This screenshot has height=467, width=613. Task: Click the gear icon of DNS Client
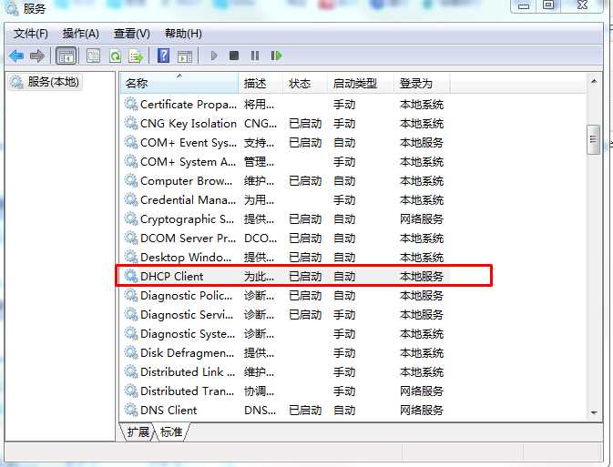click(131, 410)
